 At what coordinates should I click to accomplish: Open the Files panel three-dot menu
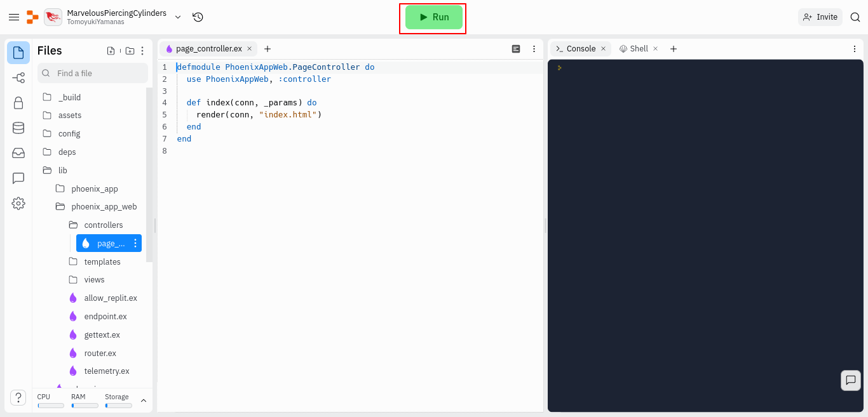pos(142,51)
